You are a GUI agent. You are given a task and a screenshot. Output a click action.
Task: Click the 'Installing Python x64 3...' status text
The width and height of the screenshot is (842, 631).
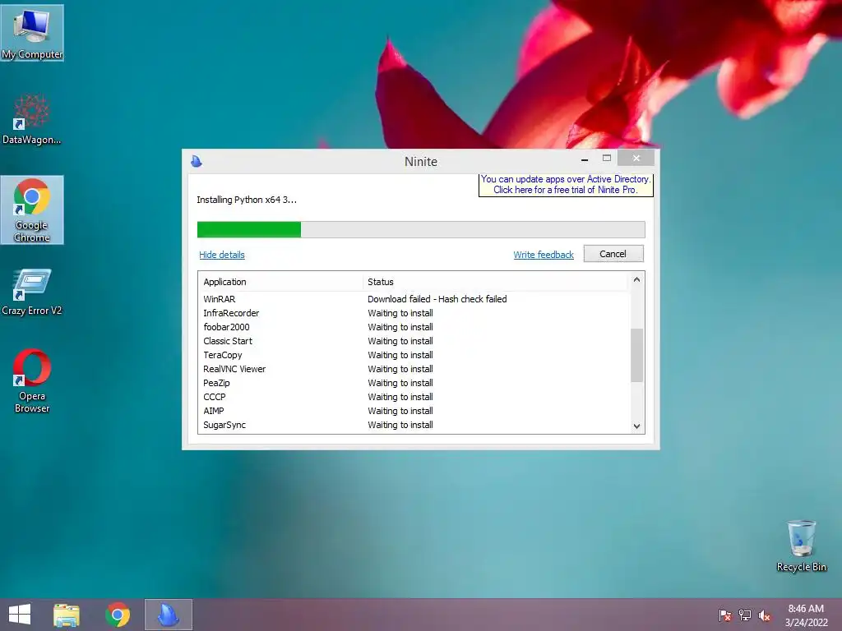(247, 200)
